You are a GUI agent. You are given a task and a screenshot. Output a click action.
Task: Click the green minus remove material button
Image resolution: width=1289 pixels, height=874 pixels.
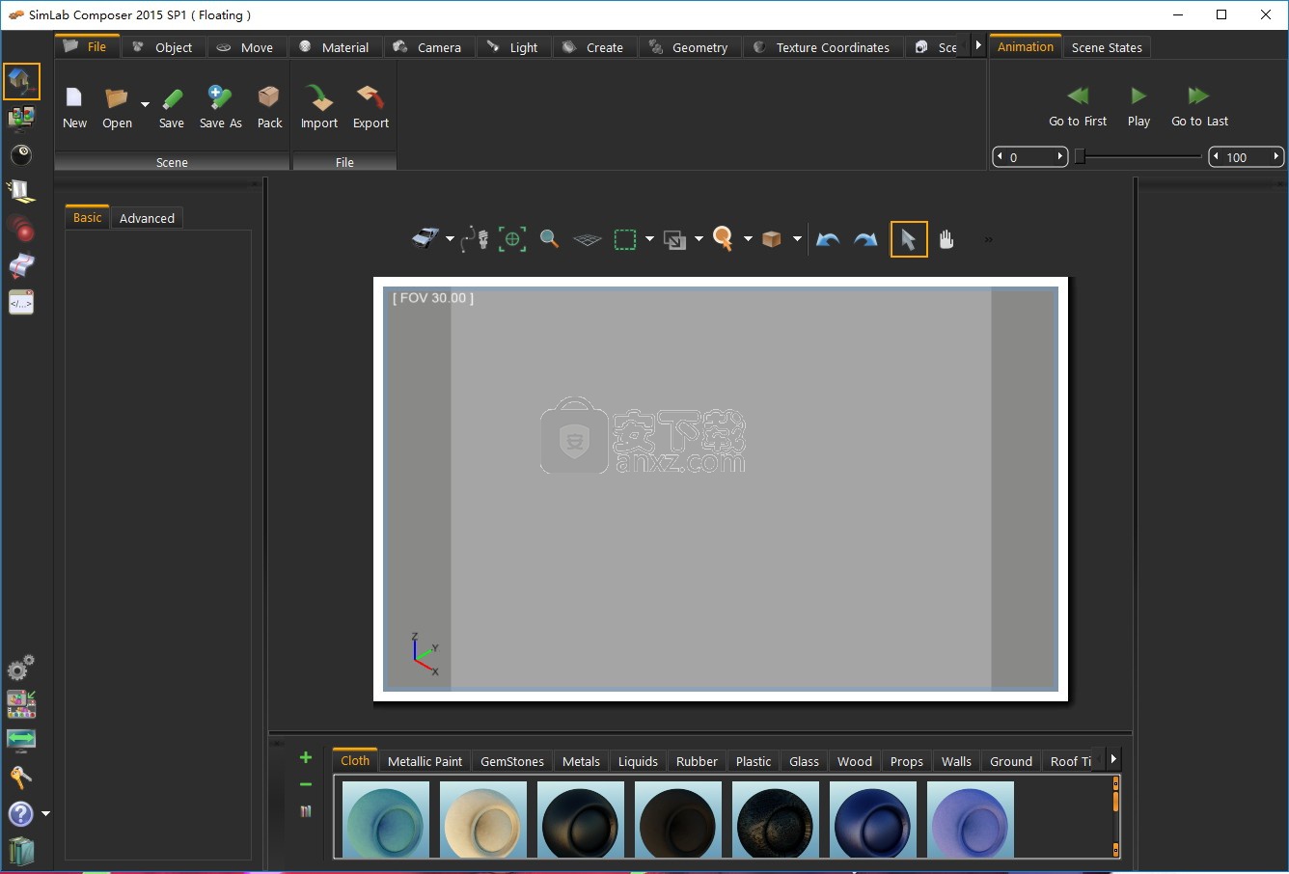point(306,784)
